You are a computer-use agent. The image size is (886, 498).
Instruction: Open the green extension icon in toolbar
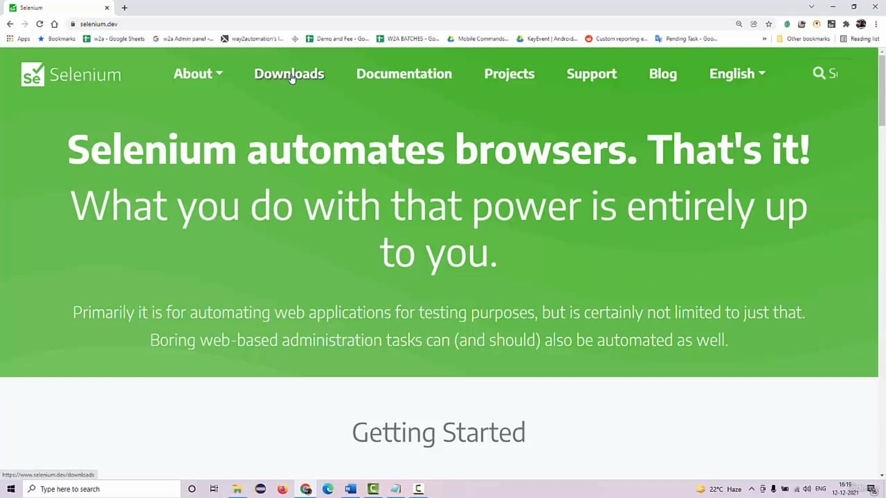[x=787, y=24]
